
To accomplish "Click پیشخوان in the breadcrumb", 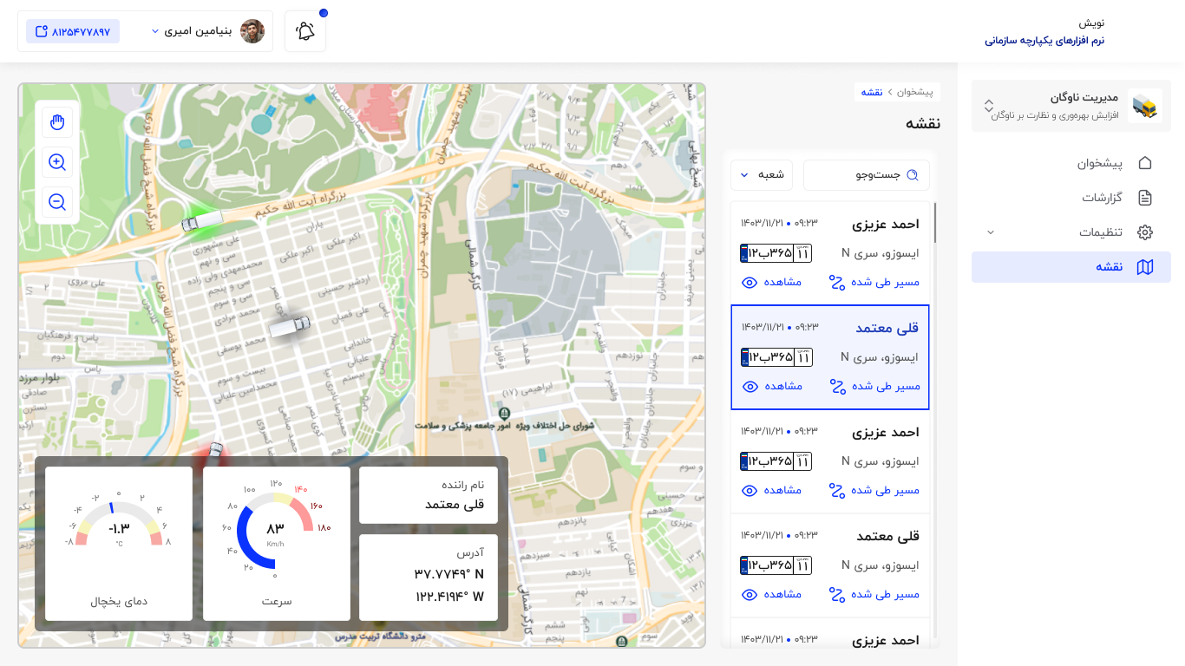I will coord(914,91).
